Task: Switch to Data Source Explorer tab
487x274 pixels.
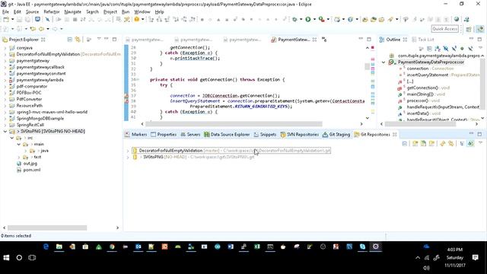Action: (x=227, y=135)
